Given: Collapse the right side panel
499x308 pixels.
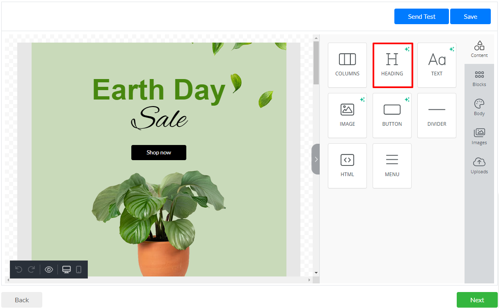Looking at the screenshot, I should (316, 159).
